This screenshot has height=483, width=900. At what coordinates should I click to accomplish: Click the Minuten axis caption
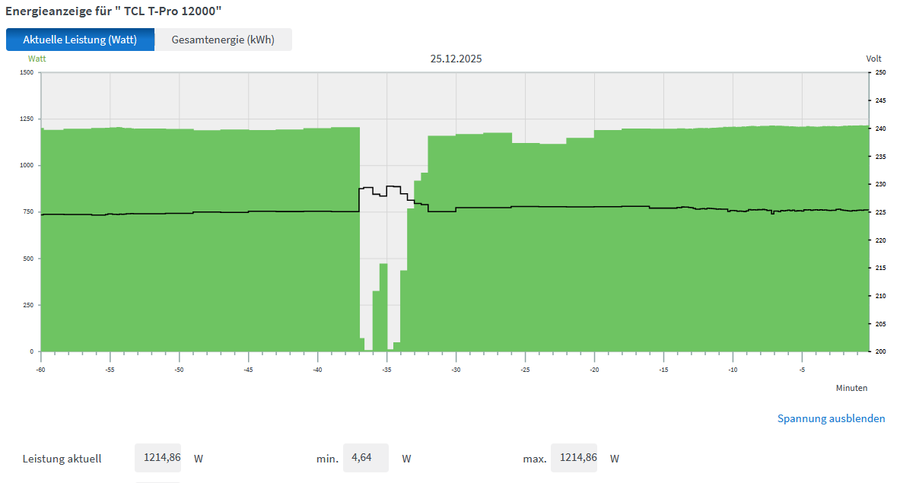coord(851,388)
